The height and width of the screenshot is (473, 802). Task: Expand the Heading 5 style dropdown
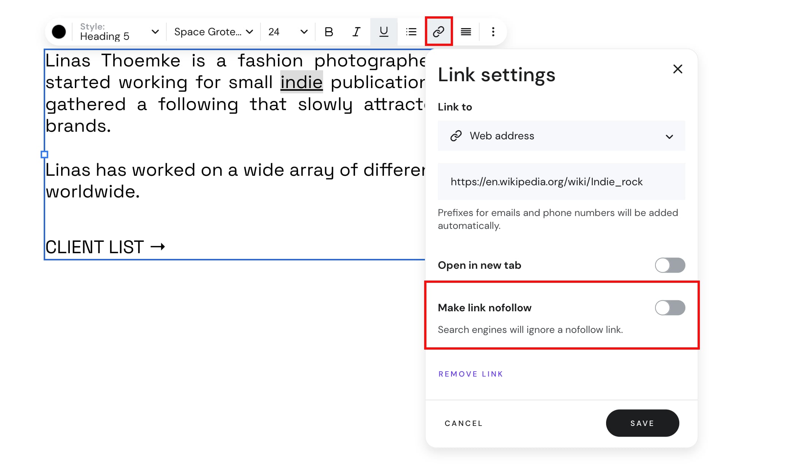[119, 32]
